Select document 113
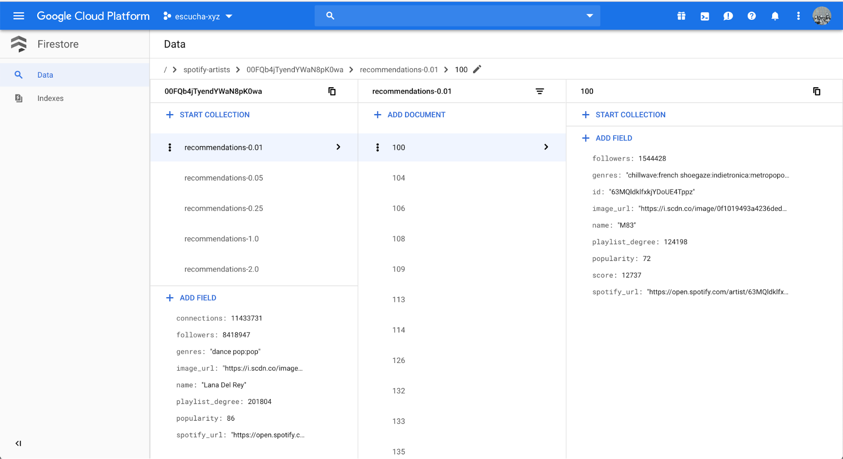The height and width of the screenshot is (459, 843). click(462, 299)
